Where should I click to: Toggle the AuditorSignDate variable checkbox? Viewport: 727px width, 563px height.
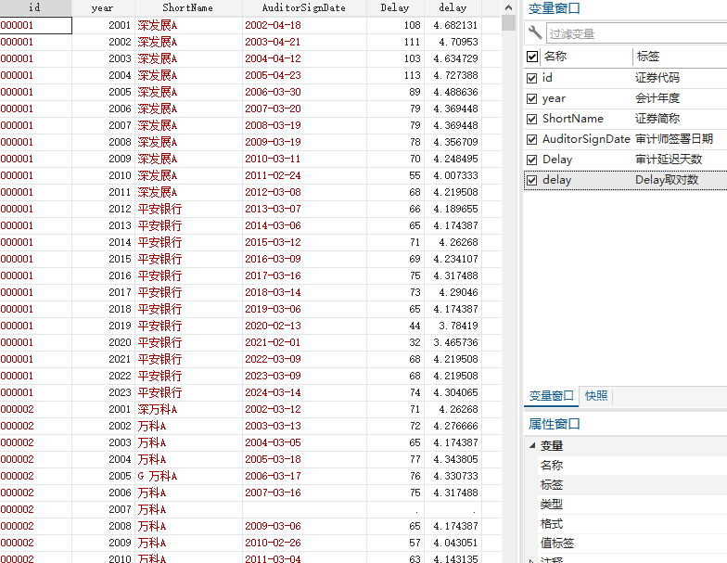532,139
